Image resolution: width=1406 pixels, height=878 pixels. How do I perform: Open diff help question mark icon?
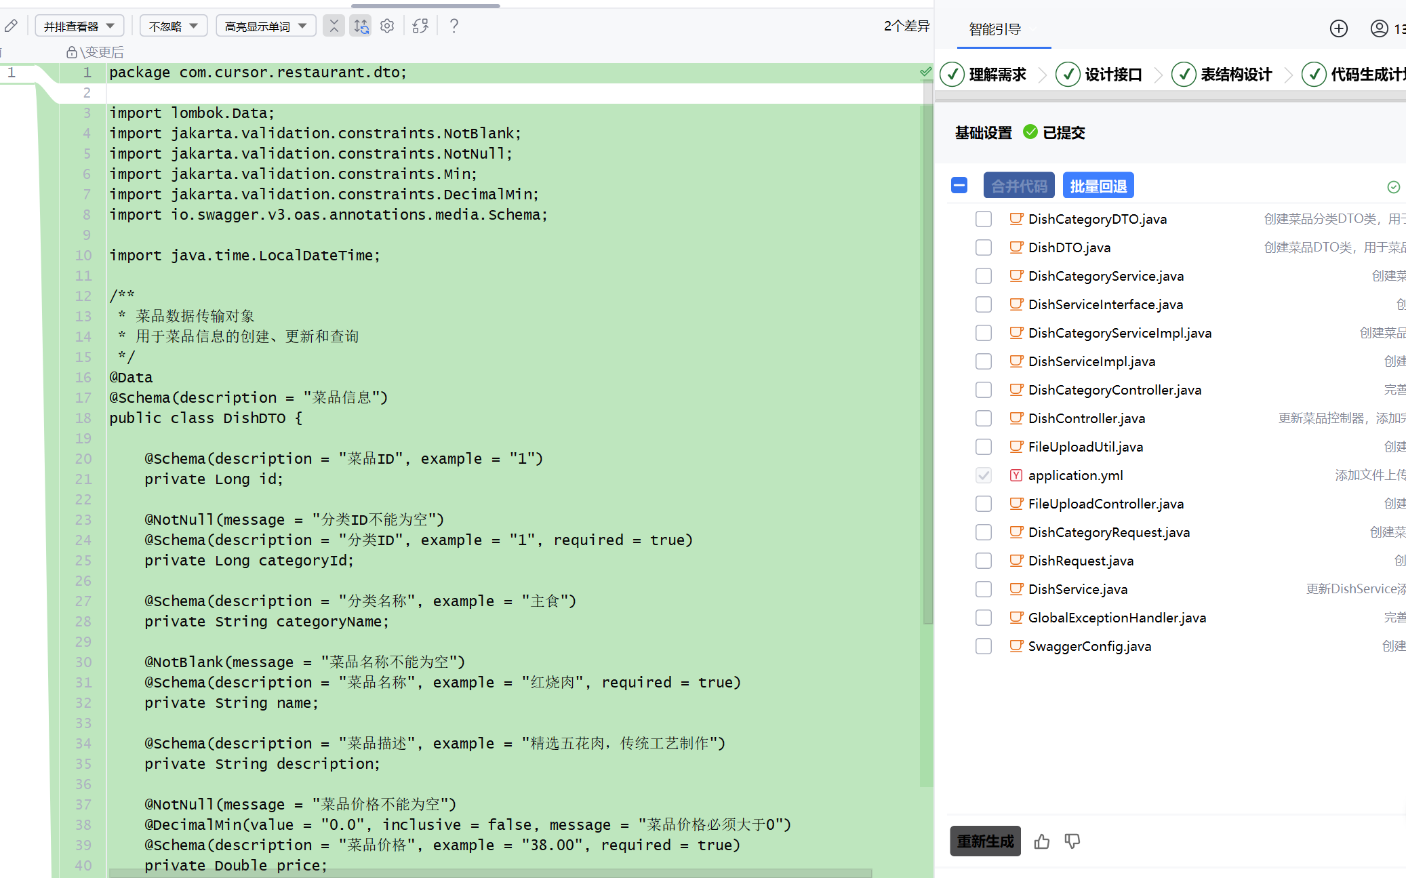pos(454,26)
